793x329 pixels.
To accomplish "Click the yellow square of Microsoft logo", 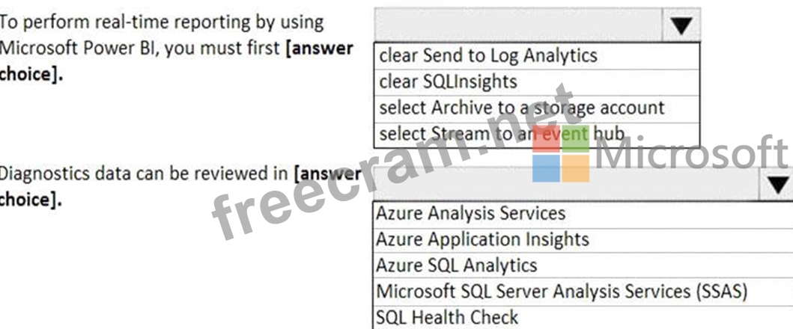I will tap(576, 168).
